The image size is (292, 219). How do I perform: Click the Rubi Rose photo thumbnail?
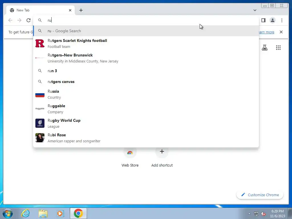(40, 138)
